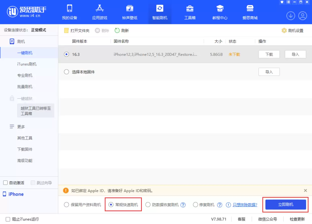Image resolution: width=312 pixels, height=224 pixels.
Task: Select 常规快速刷机 radio option
Action: click(111, 205)
